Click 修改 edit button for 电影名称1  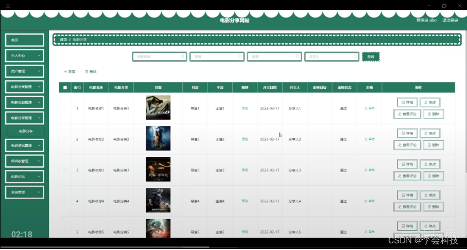click(430, 103)
